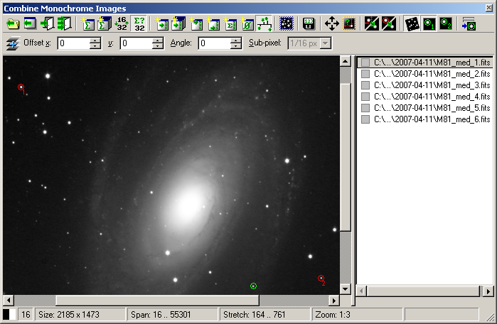Click the starred single sigma window icon
This screenshot has width=497, height=324.
87,23
